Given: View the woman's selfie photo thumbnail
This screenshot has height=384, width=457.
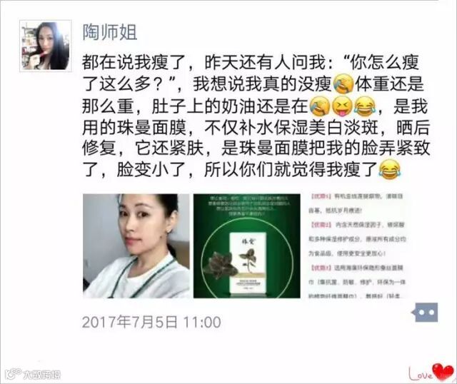Looking at the screenshot, I should 136,246.
